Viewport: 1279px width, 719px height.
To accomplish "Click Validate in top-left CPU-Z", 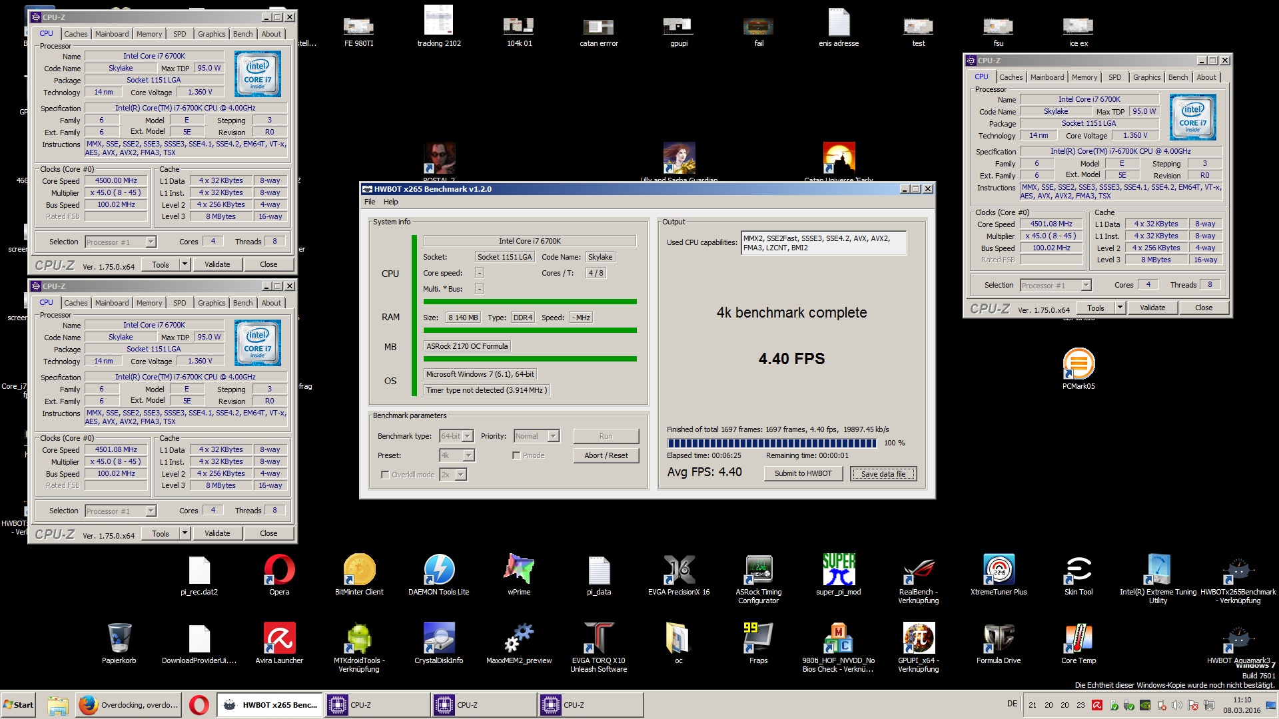I will [217, 264].
